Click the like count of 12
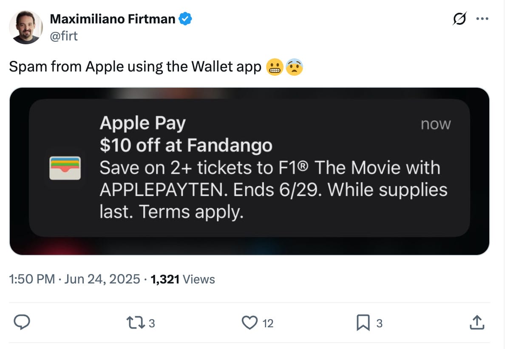This screenshot has width=505, height=349. [x=268, y=323]
